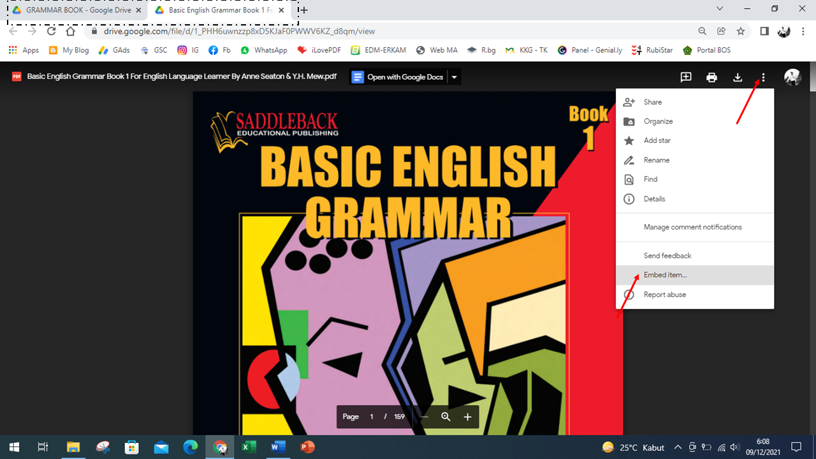Open the Google account avatar

[792, 77]
